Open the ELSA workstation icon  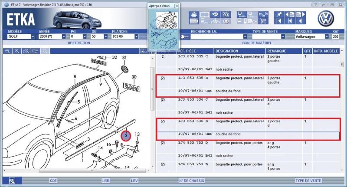[242, 14]
